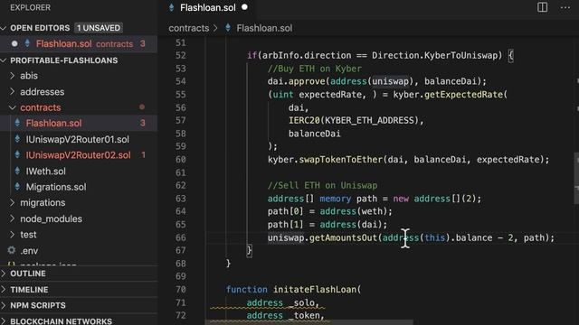Click getAmountsOut in line 66
The width and height of the screenshot is (579, 325).
pyautogui.click(x=343, y=237)
